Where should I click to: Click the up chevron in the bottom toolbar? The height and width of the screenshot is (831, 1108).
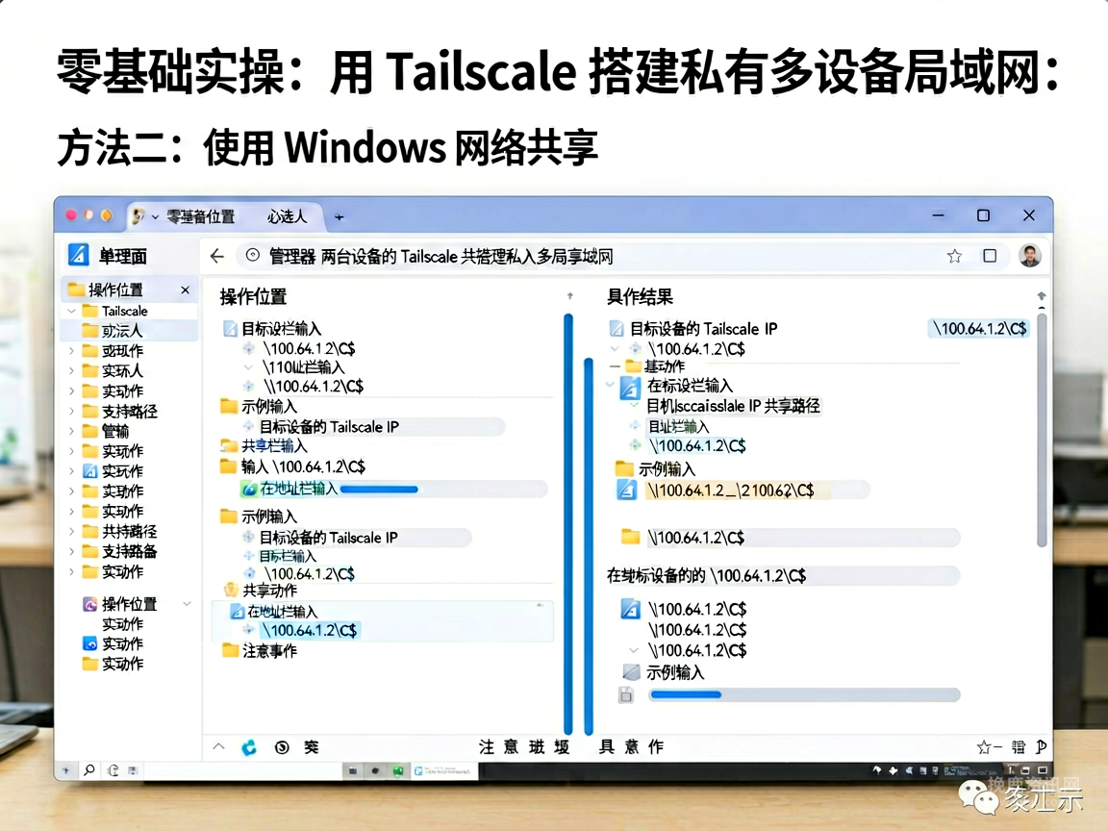(218, 747)
